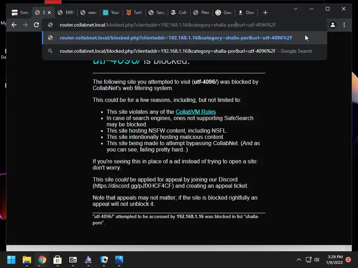This screenshot has height=268, width=358.
Task: Switch to the Plea tab
Action: point(202,13)
